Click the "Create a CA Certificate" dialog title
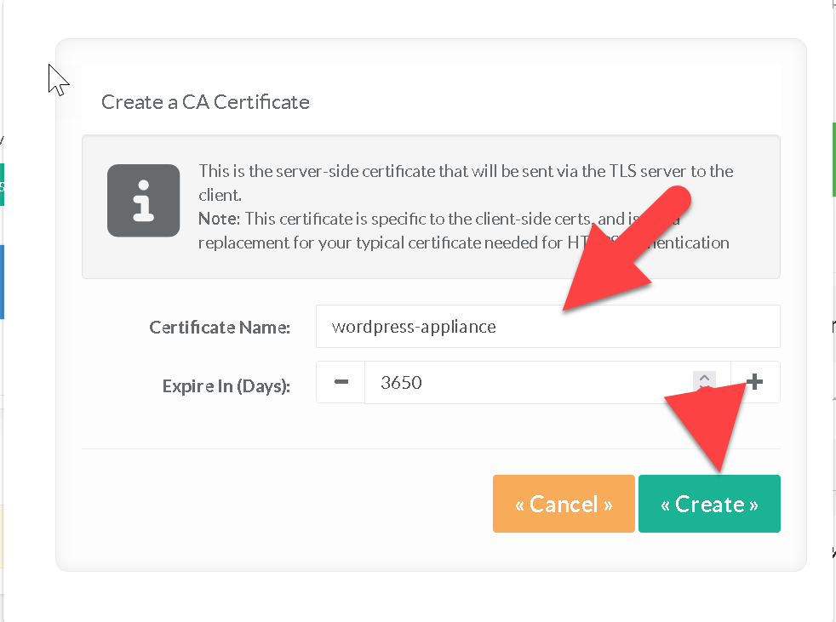 [x=205, y=103]
